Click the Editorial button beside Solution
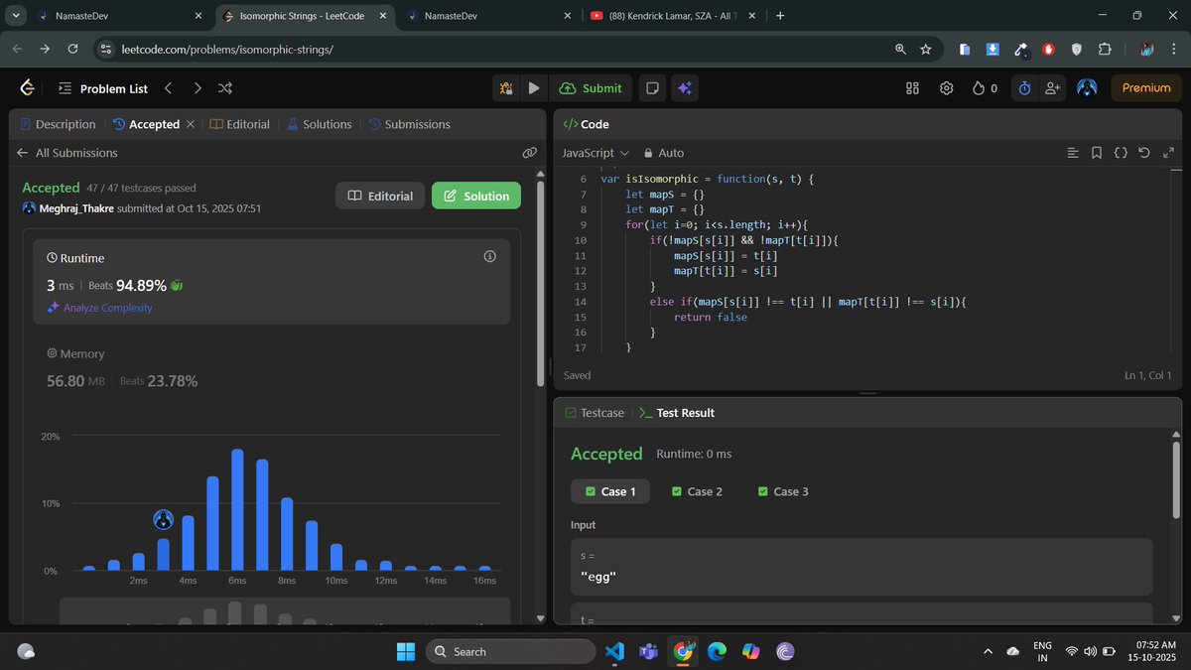Image resolution: width=1191 pixels, height=670 pixels. (380, 196)
